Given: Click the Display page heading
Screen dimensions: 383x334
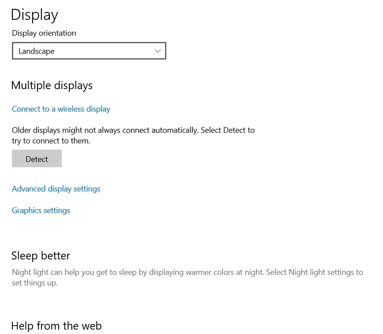Looking at the screenshot, I should (35, 15).
